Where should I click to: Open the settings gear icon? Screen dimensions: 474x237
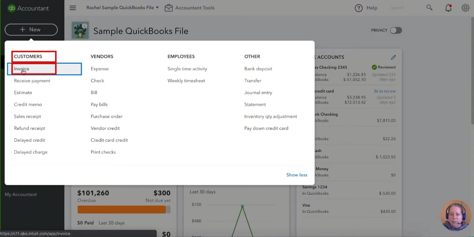(466, 8)
